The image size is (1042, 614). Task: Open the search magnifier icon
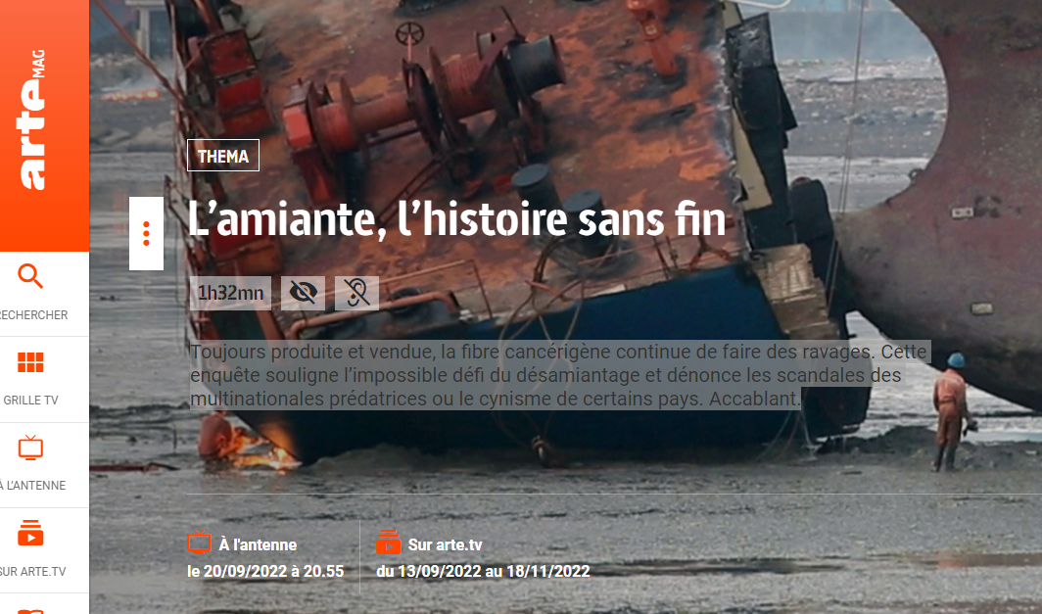30,276
